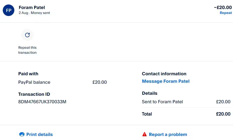
Task: Click the blue Repeat link under the amount
Action: pos(226,13)
